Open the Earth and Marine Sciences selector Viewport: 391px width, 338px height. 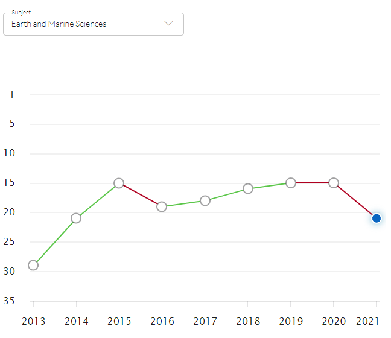tap(59, 24)
